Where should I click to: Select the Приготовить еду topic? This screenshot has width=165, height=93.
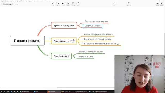click(x=64, y=41)
